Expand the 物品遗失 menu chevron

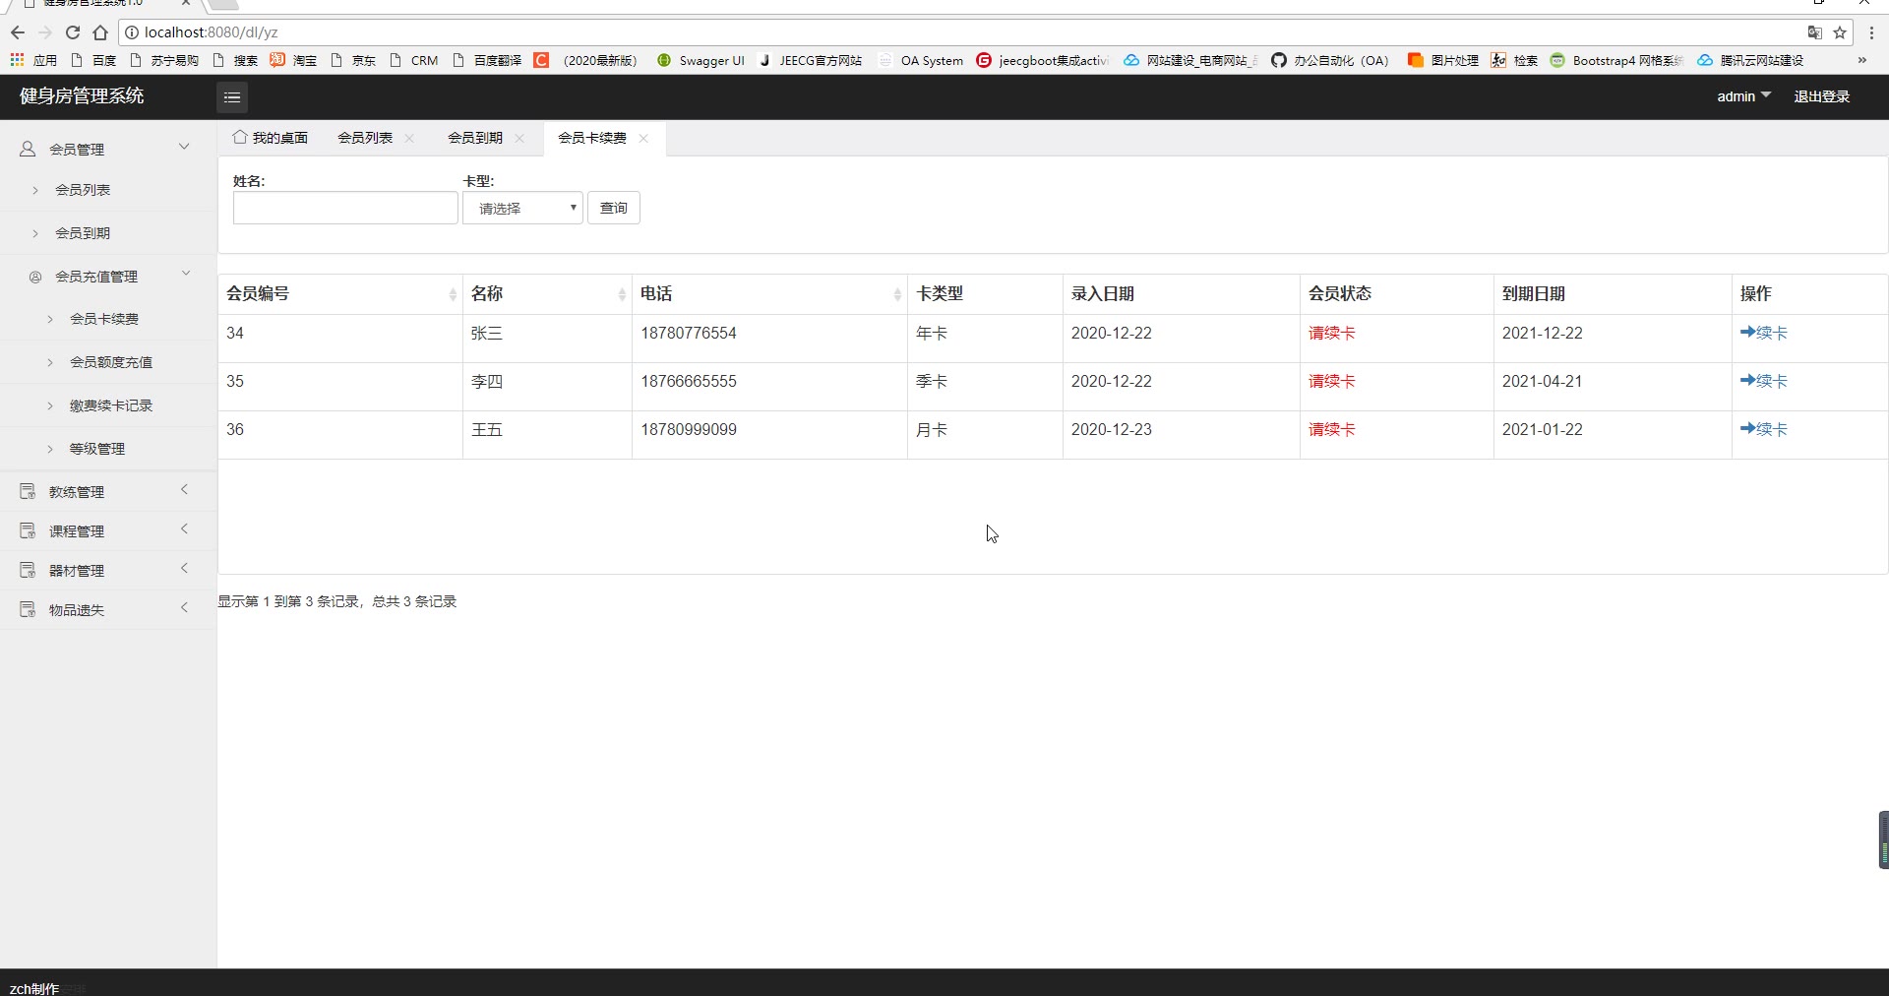[184, 607]
